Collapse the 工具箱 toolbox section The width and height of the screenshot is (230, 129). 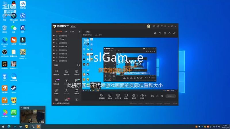coord(78,65)
